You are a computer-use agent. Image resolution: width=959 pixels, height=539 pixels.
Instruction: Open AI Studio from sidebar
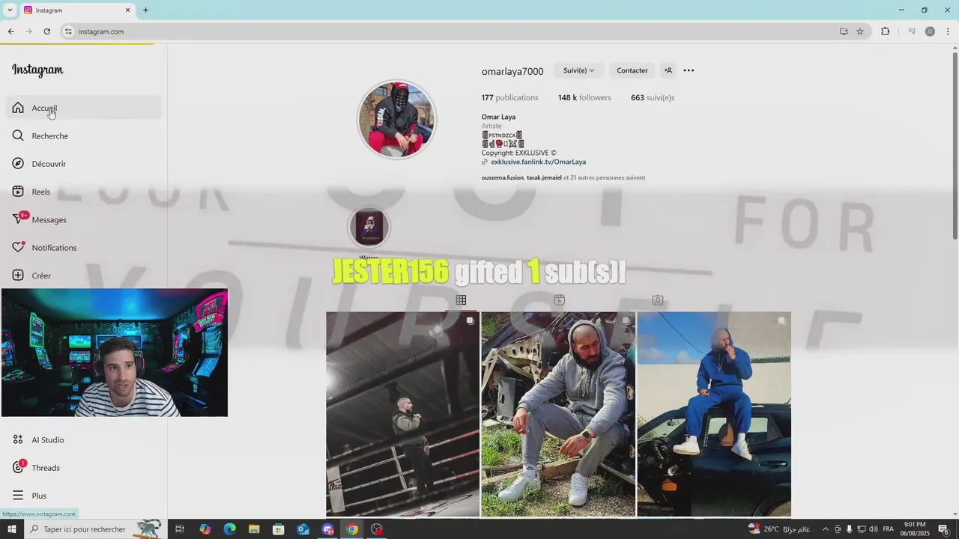click(x=84, y=439)
